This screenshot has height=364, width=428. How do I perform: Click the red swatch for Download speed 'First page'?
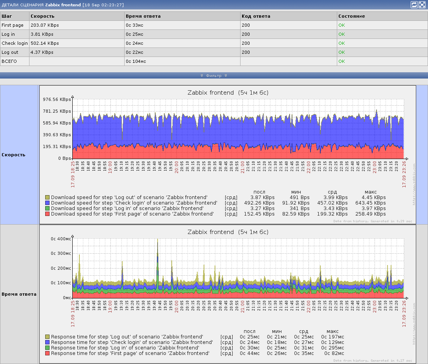click(x=47, y=214)
